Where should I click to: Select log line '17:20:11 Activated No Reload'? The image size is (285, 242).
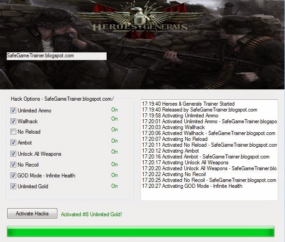point(210,145)
